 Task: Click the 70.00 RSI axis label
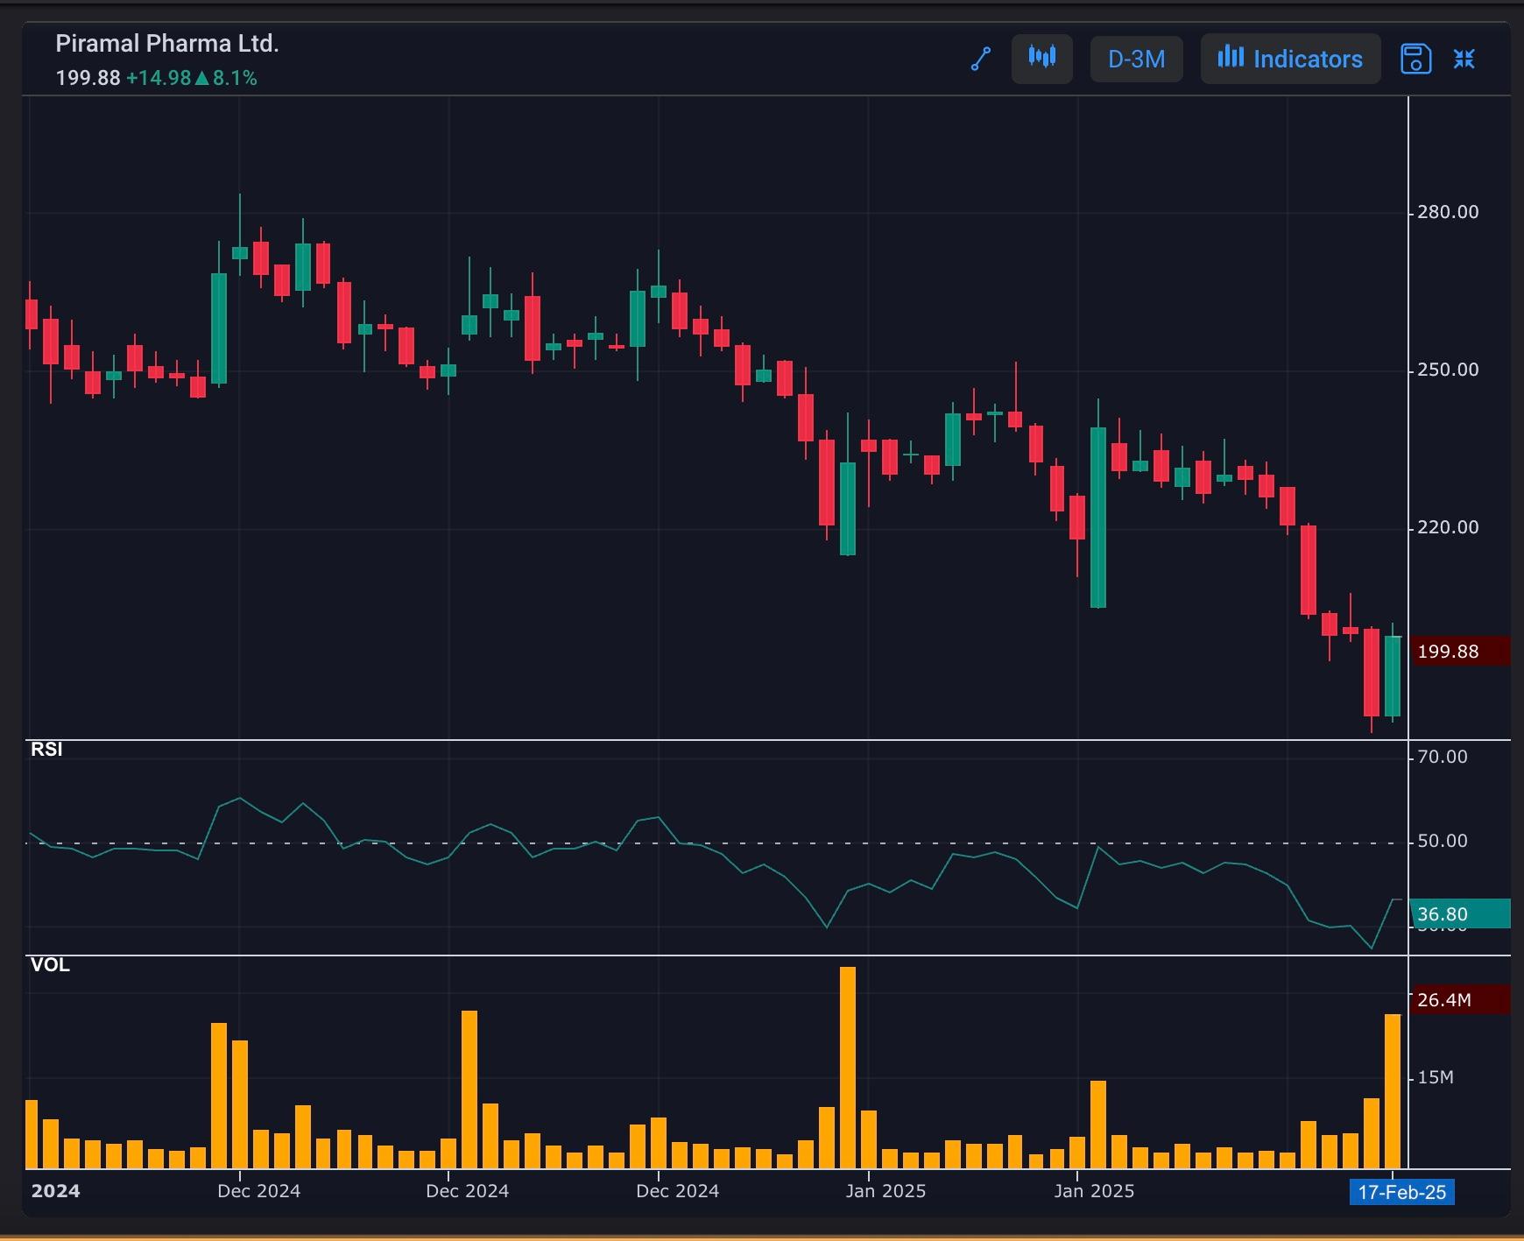[1442, 757]
